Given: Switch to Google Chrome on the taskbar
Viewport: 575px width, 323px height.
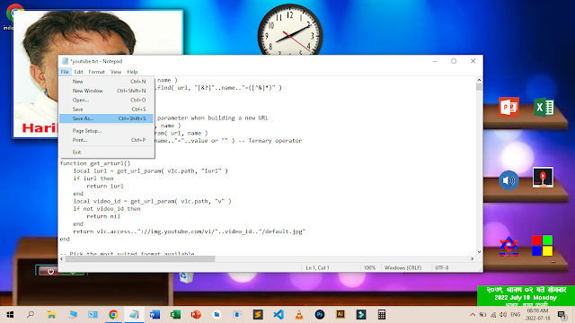Looking at the screenshot, I should (113, 314).
